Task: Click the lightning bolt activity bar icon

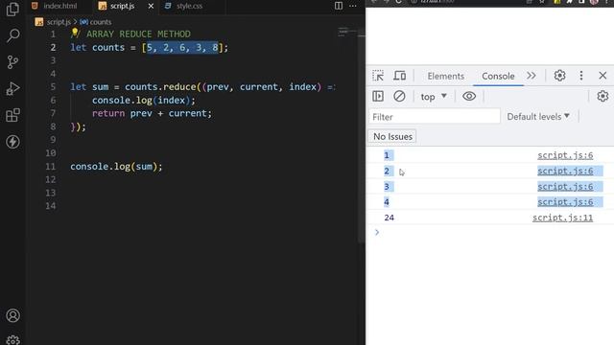Action: click(x=12, y=142)
